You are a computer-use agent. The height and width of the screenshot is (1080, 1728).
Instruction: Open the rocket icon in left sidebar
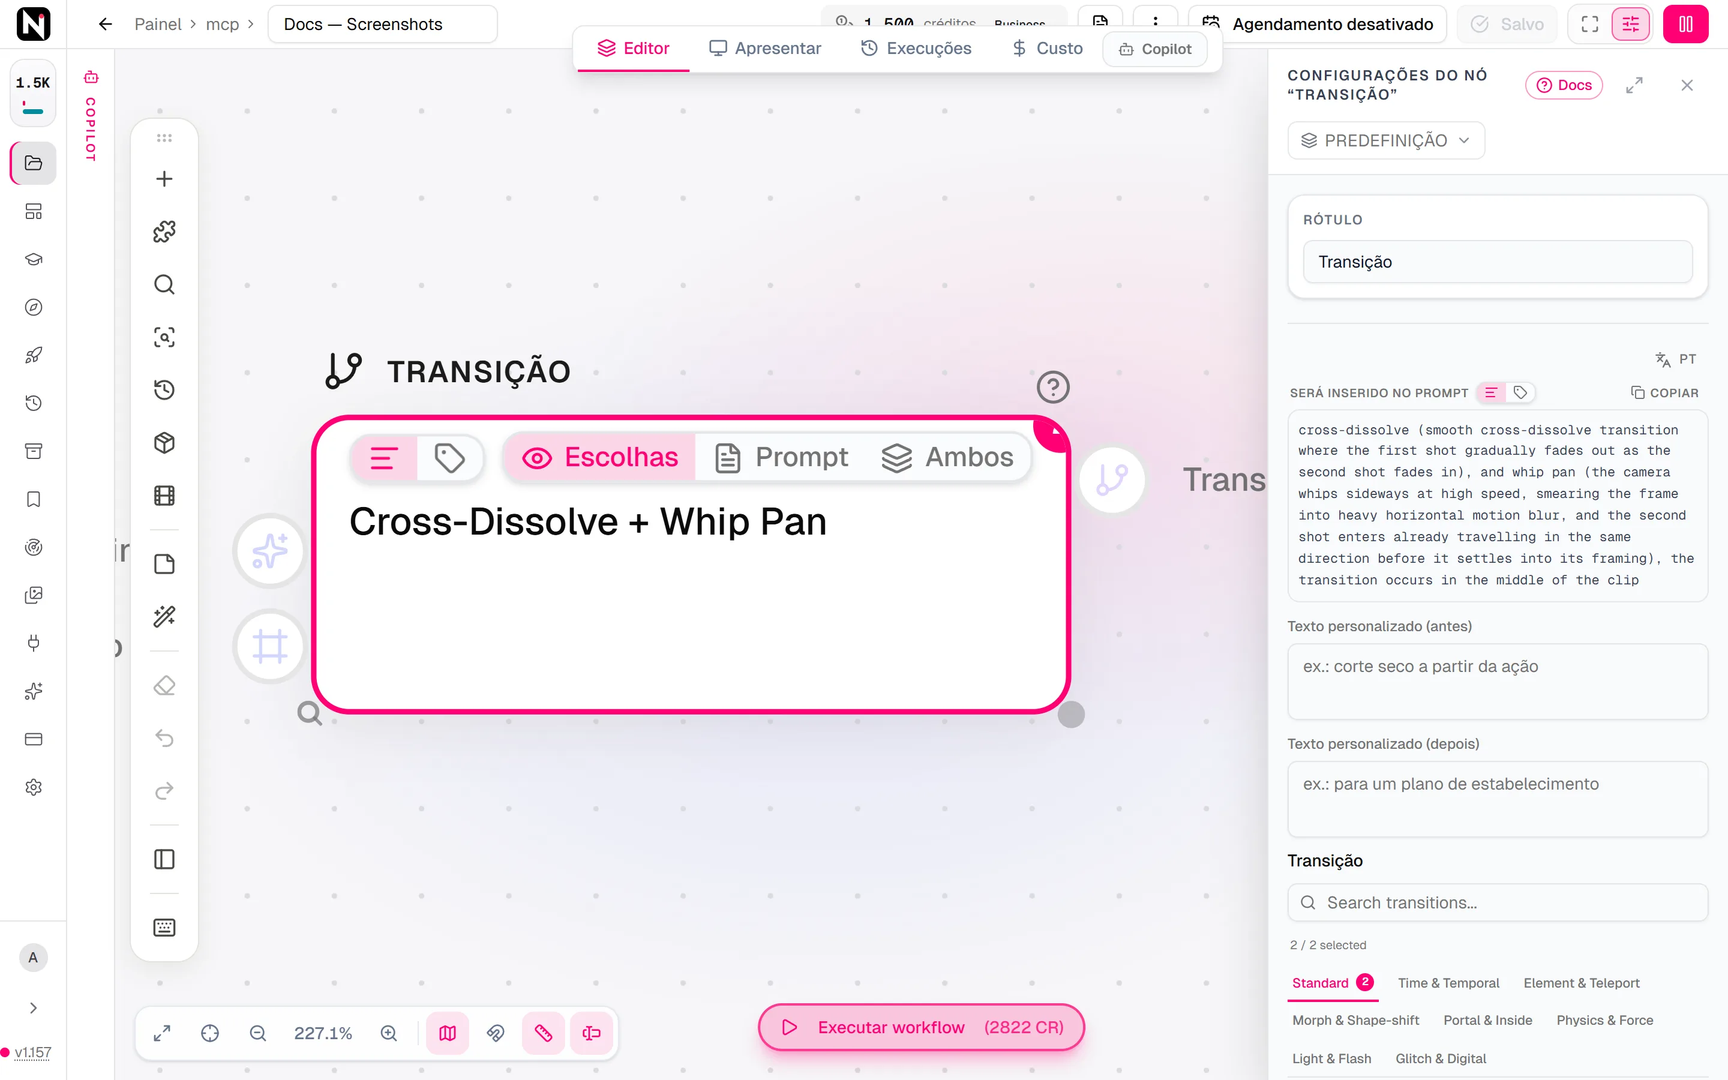[34, 355]
